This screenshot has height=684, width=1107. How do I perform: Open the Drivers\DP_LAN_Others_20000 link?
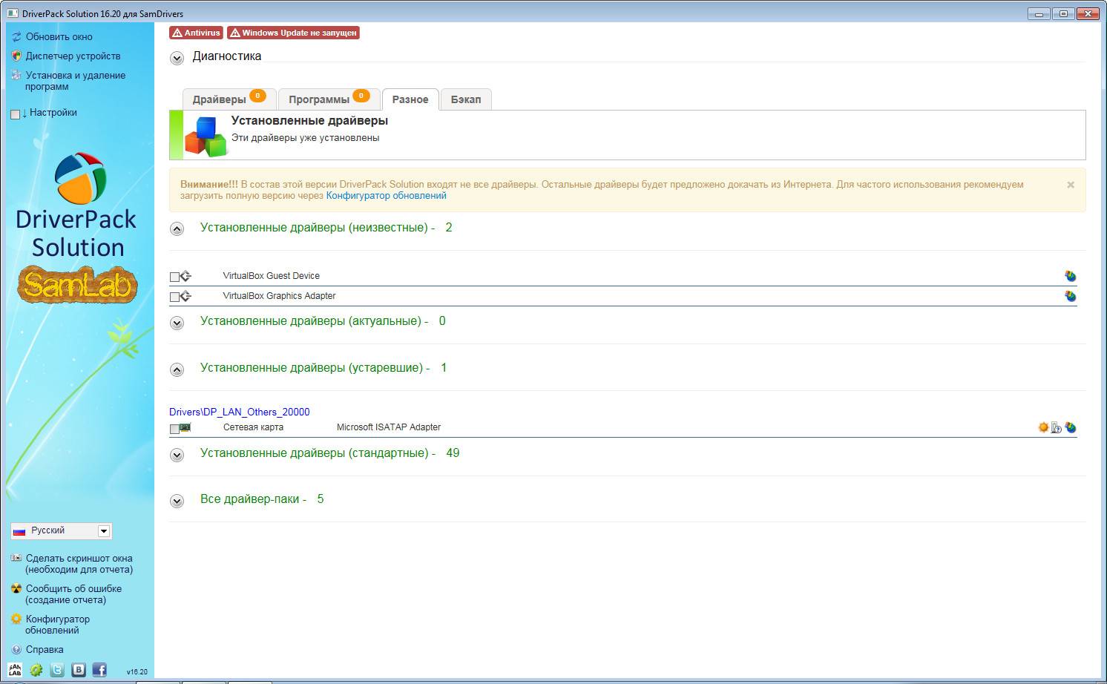point(240,412)
